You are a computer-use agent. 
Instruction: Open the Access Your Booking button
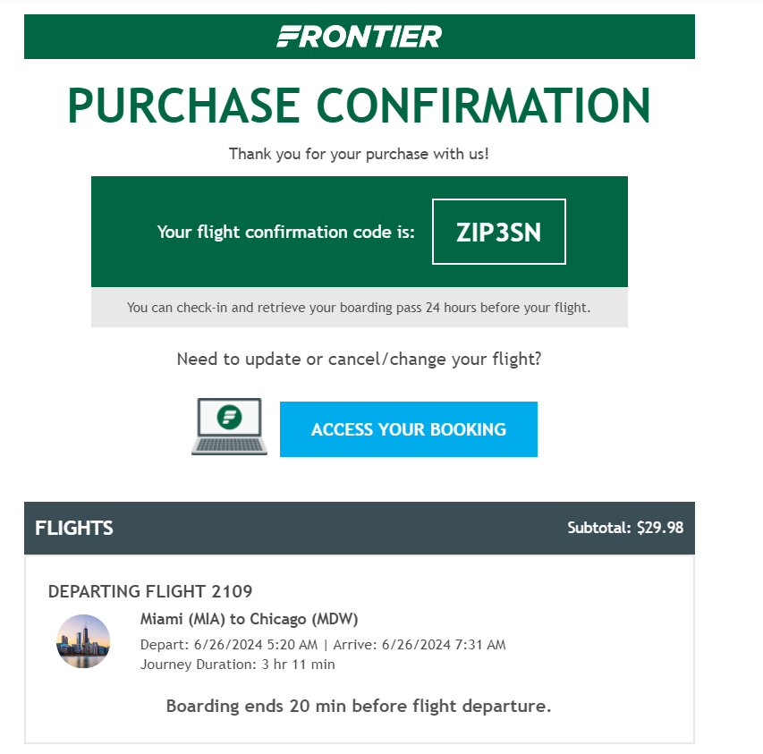[408, 429]
